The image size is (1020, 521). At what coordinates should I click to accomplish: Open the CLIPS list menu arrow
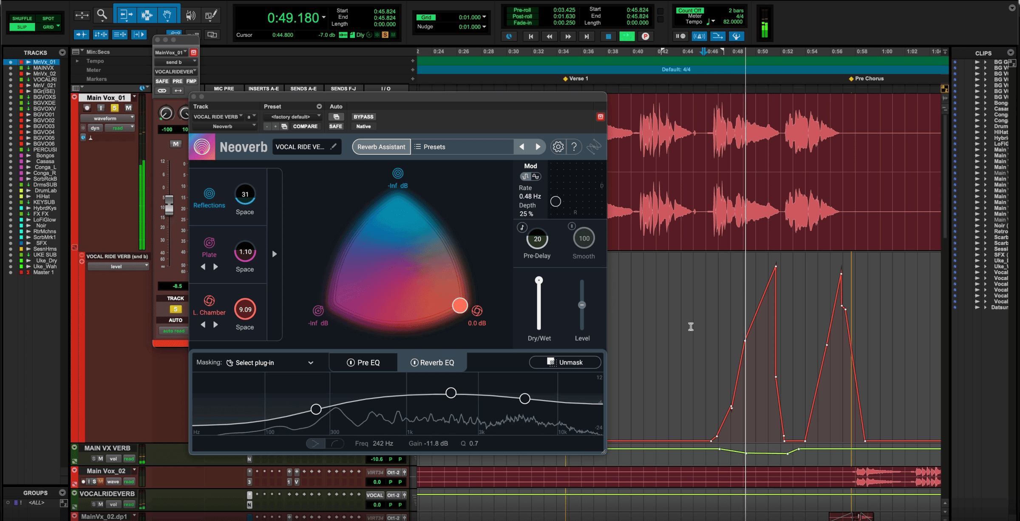[x=1011, y=53]
